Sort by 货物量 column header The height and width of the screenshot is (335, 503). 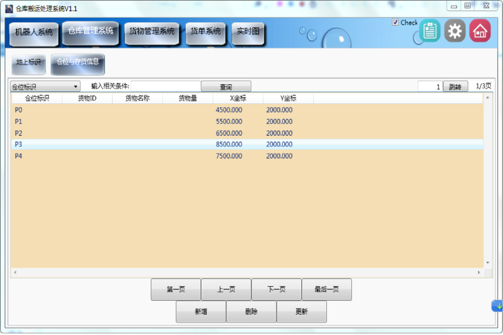point(188,98)
